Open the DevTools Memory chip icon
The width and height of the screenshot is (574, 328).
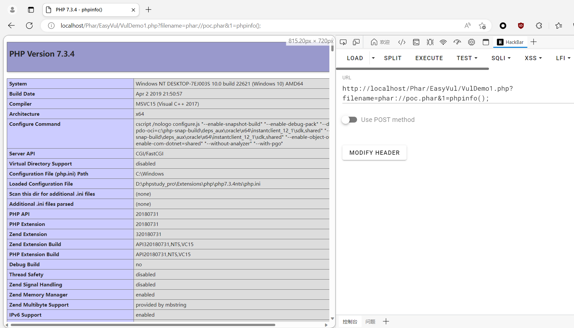[x=471, y=42]
